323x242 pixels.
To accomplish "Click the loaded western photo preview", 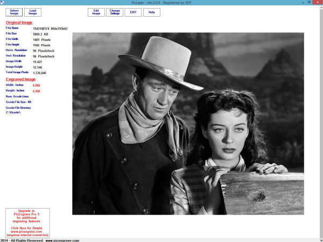I will [188, 124].
